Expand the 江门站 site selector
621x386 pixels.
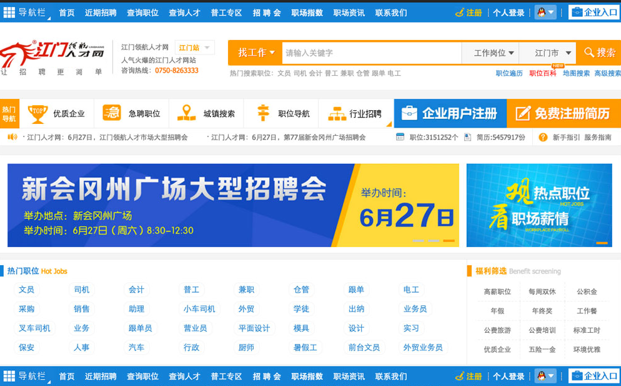click(194, 48)
